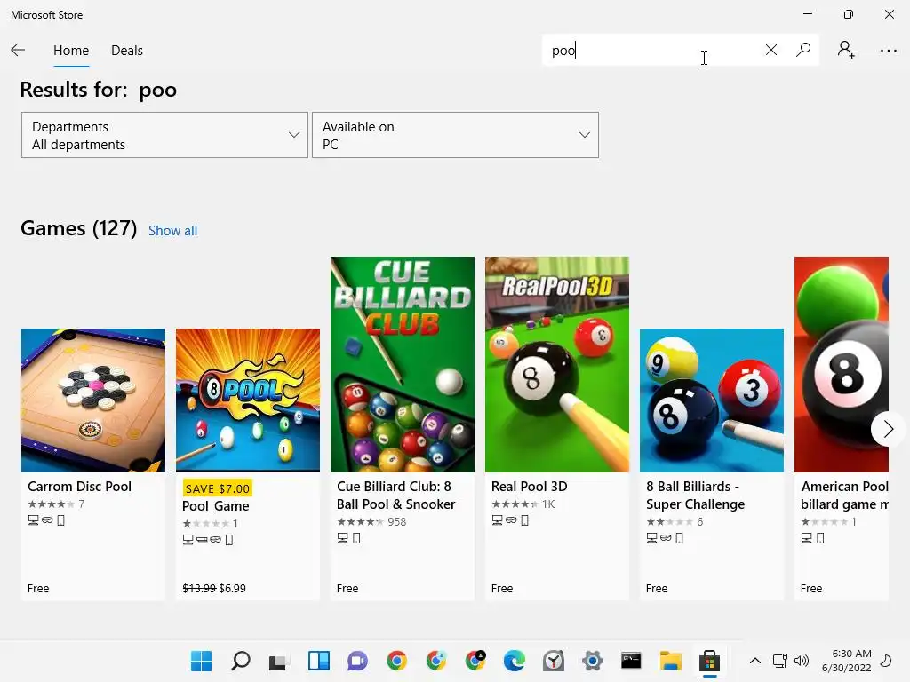910x682 pixels.
Task: Click the $6.99 sale price
Action: 232,588
